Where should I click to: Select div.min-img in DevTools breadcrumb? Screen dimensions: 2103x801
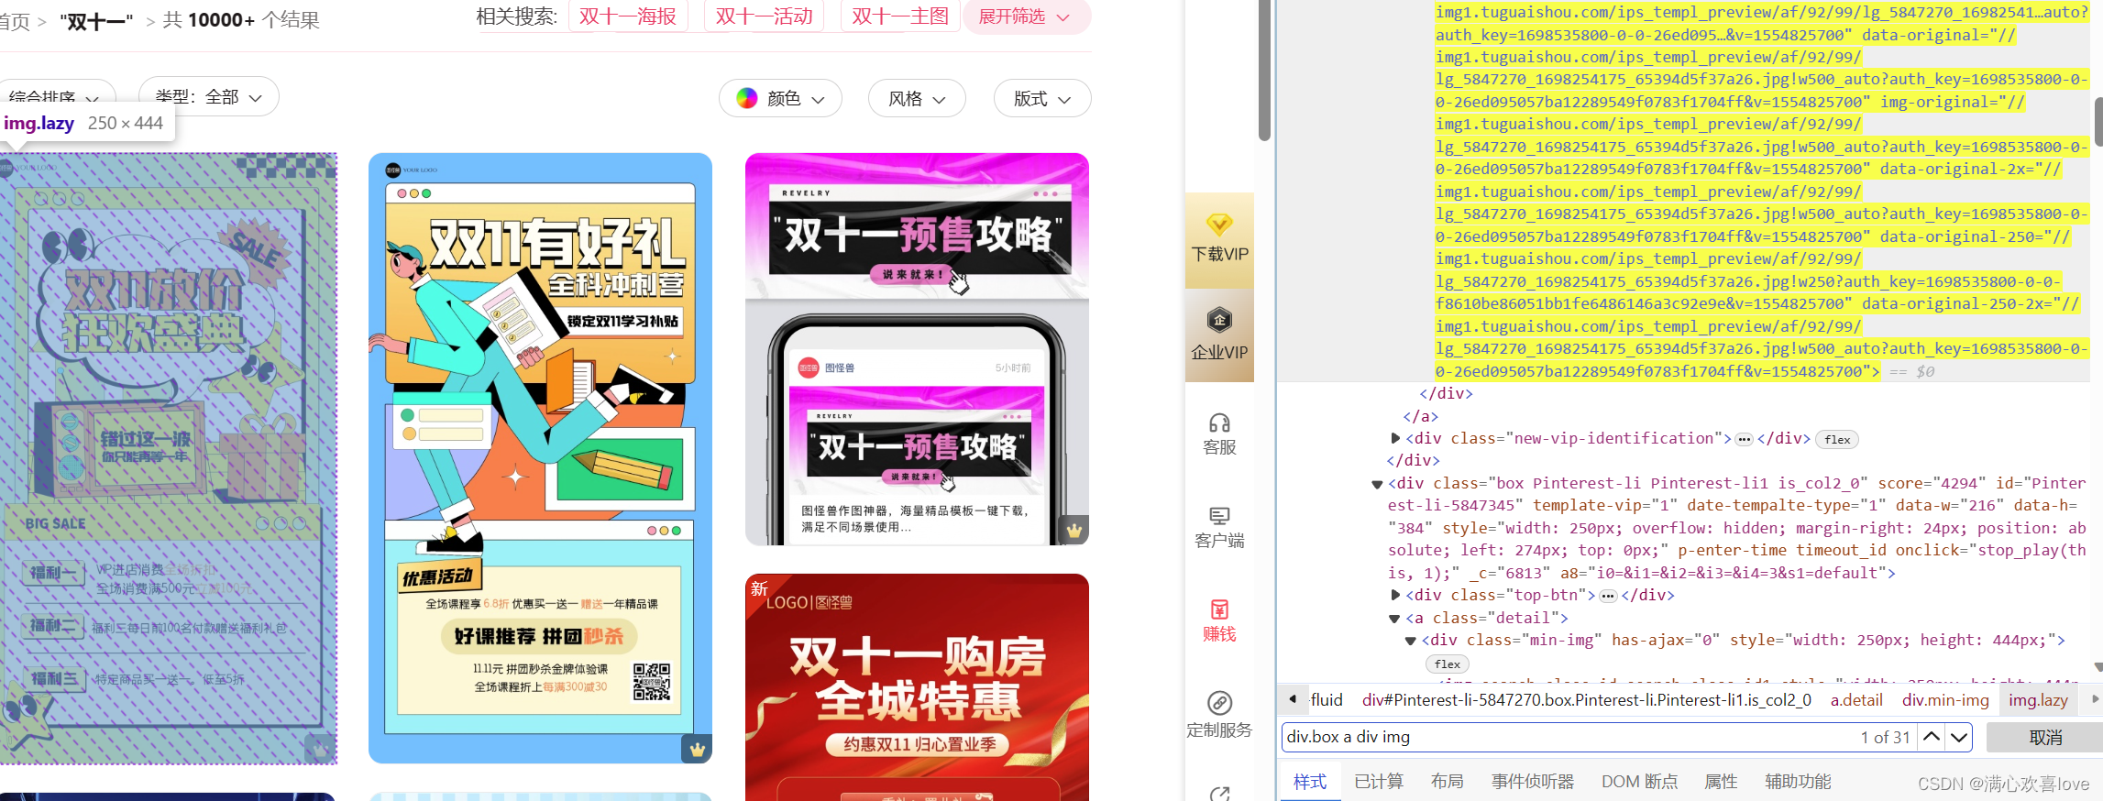[x=1945, y=700]
